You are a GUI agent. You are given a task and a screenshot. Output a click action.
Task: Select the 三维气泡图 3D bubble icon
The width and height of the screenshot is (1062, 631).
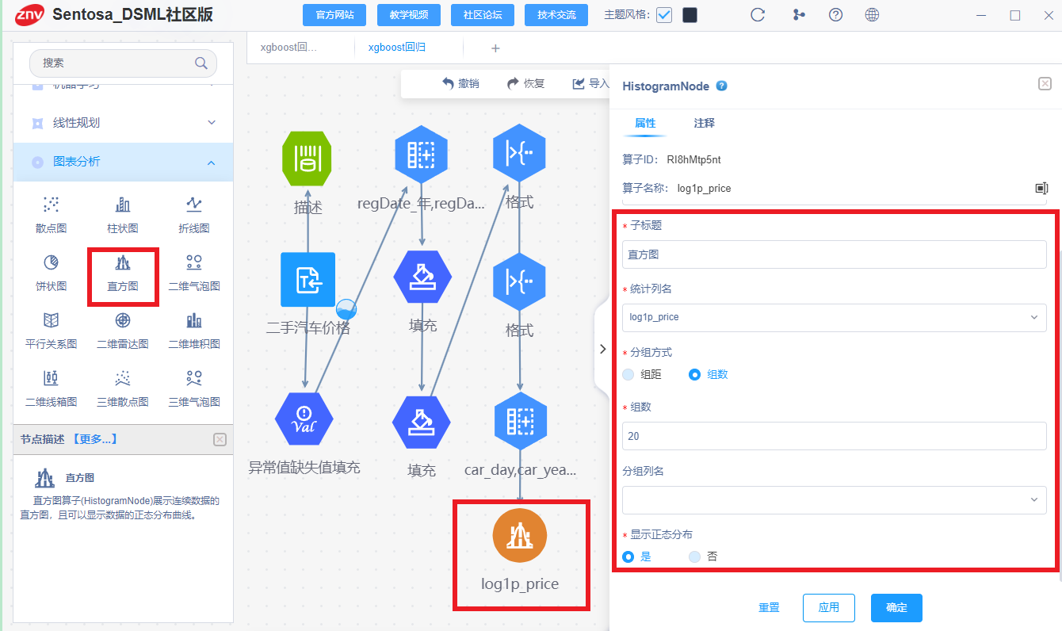coord(194,378)
